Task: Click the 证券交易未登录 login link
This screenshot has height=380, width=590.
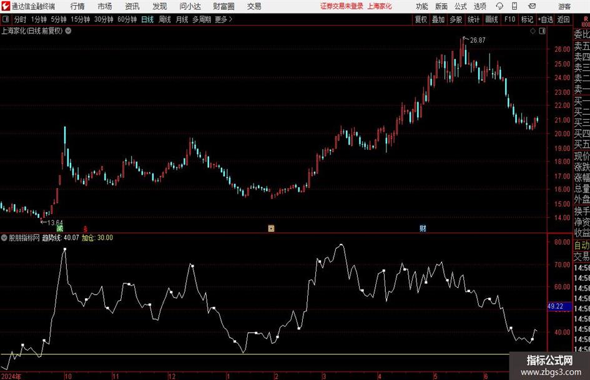Action: point(342,6)
